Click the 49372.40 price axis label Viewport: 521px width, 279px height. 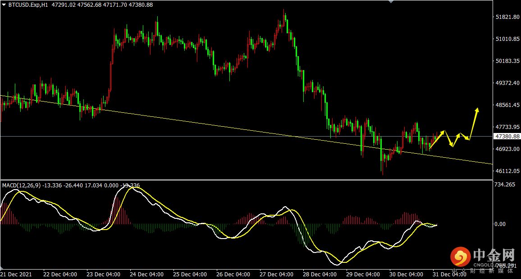click(507, 83)
